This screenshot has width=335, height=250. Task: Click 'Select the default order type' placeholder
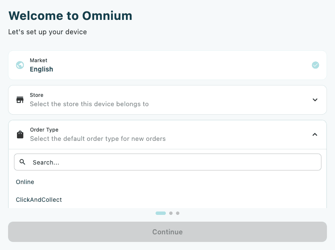point(98,139)
